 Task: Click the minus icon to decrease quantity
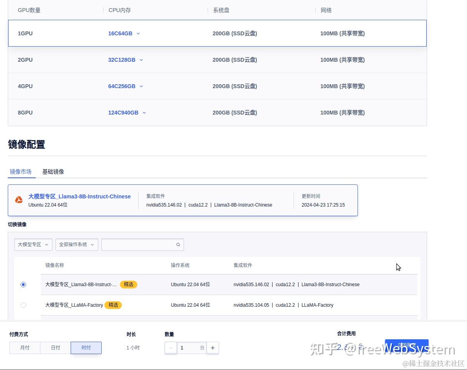[x=171, y=348]
